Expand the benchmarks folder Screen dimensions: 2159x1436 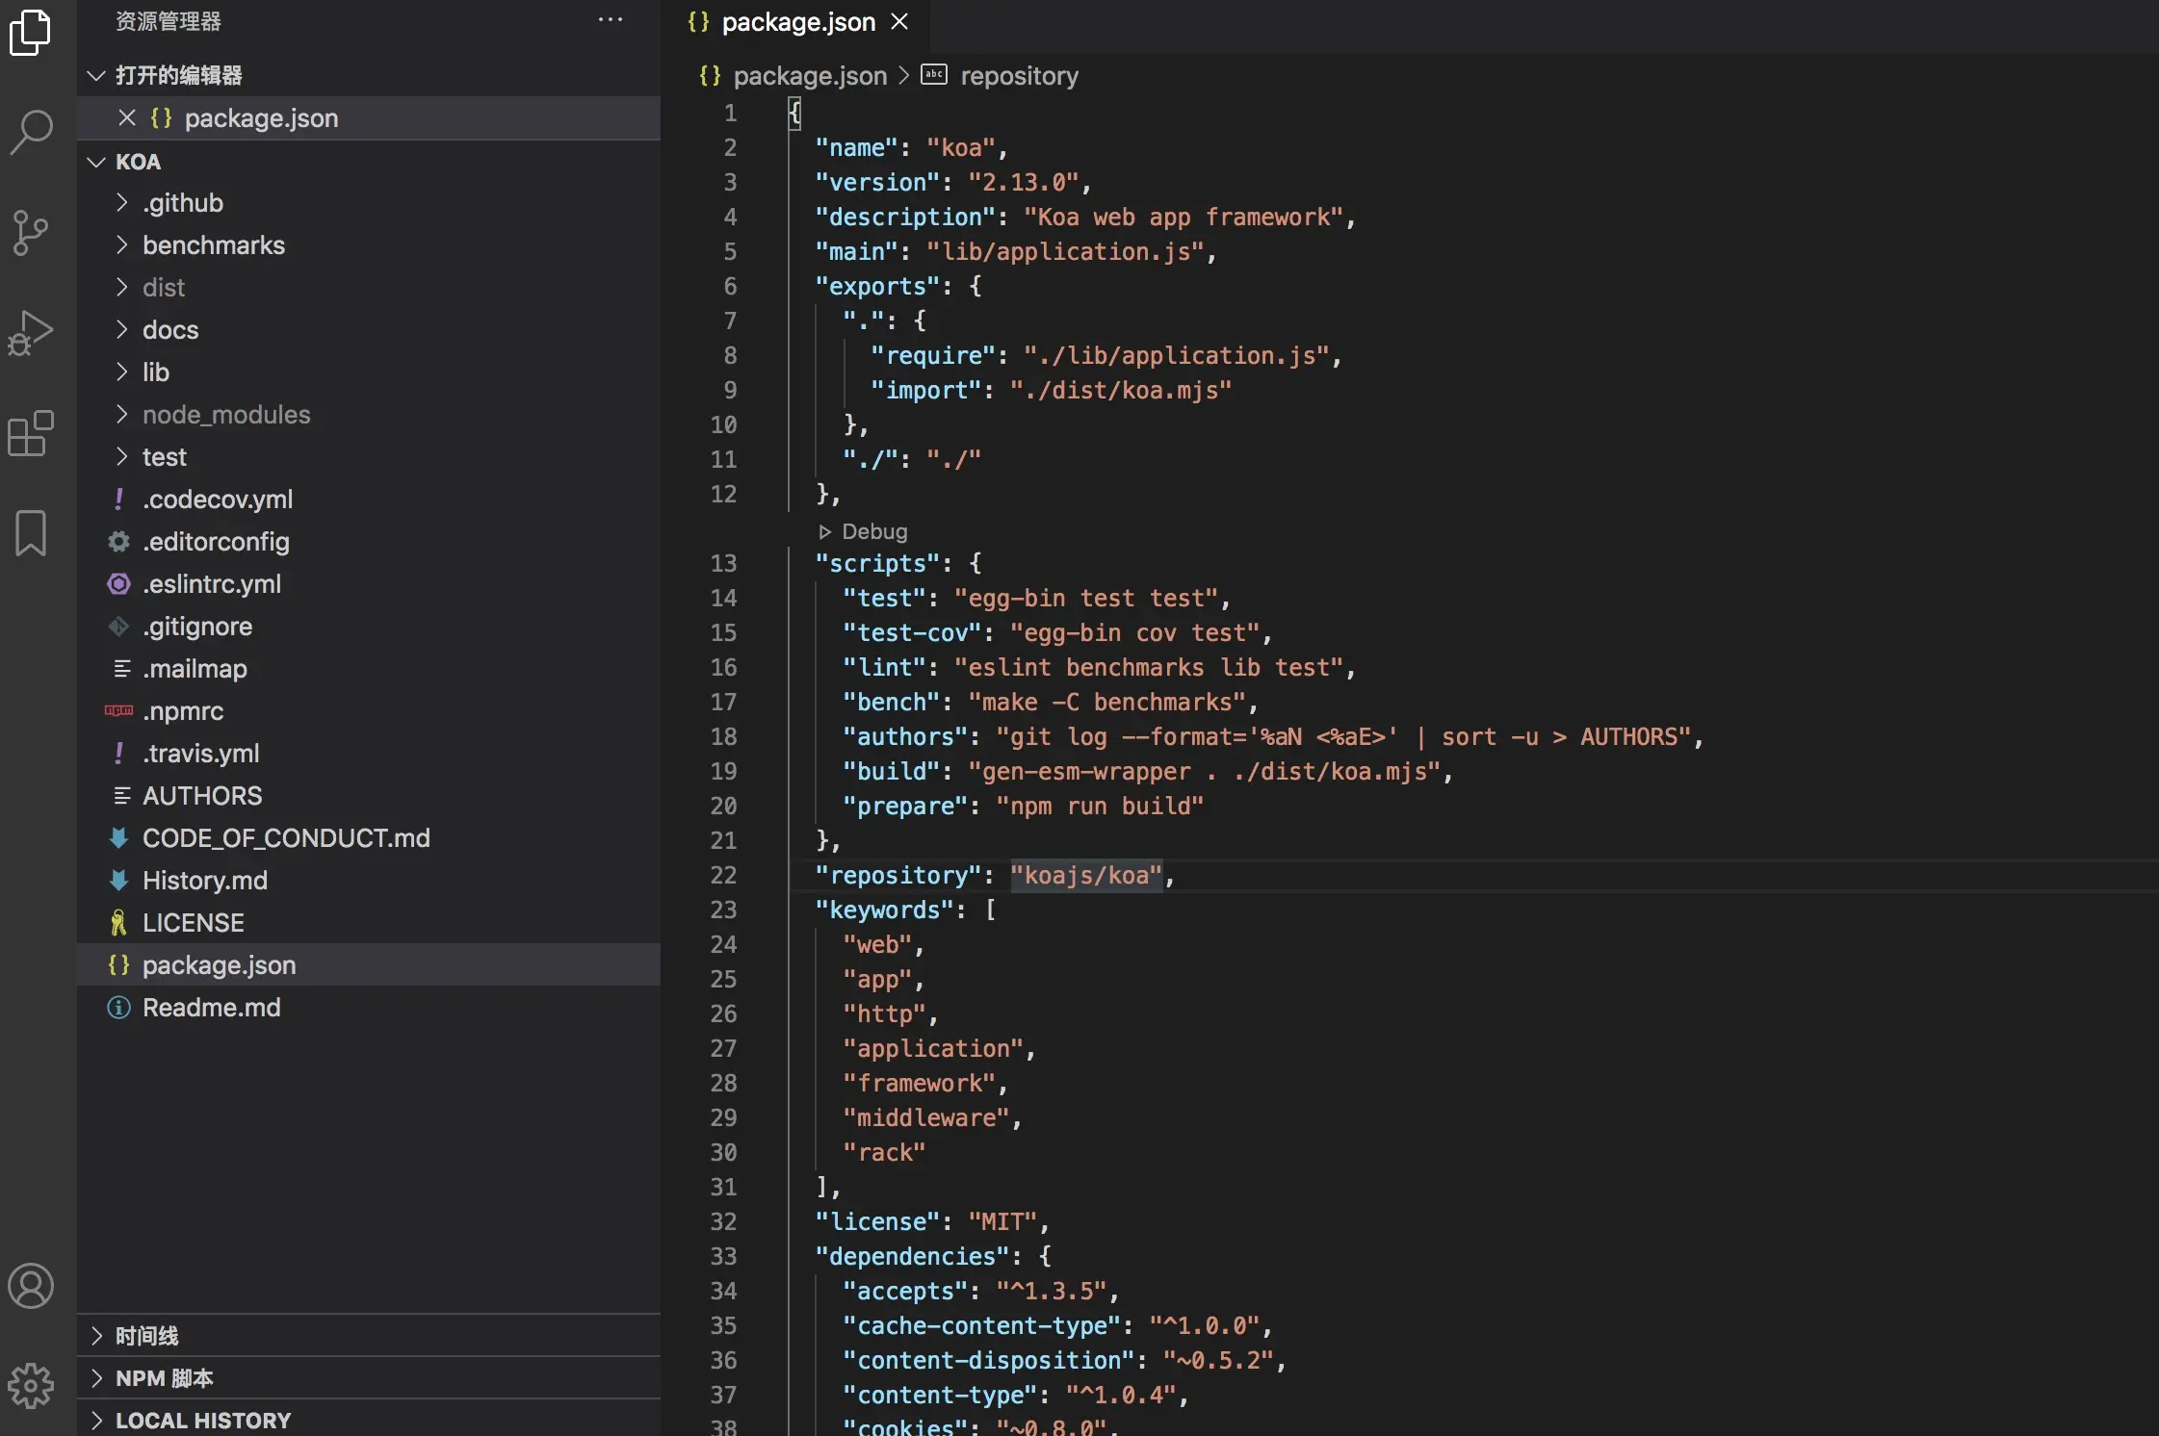(213, 245)
